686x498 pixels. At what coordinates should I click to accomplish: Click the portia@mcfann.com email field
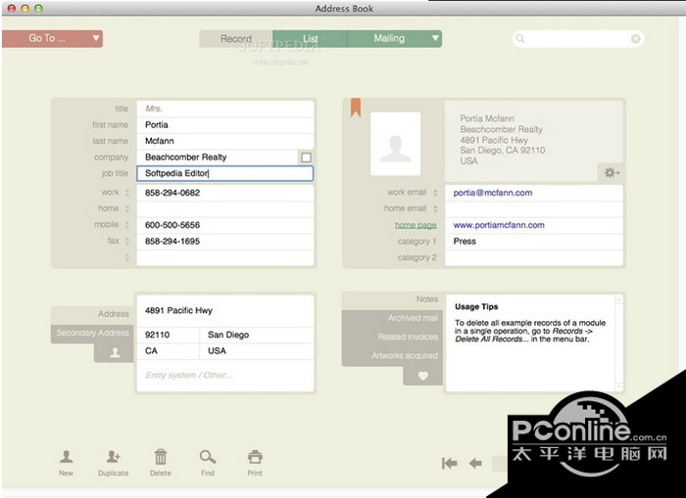coord(534,193)
